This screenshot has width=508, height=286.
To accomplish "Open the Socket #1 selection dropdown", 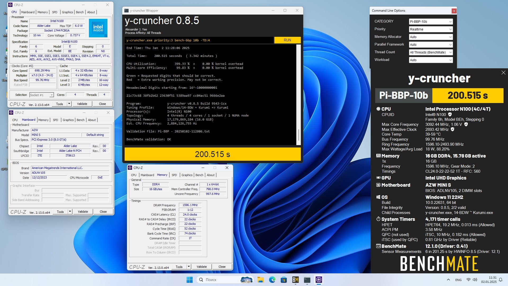I will [x=42, y=95].
